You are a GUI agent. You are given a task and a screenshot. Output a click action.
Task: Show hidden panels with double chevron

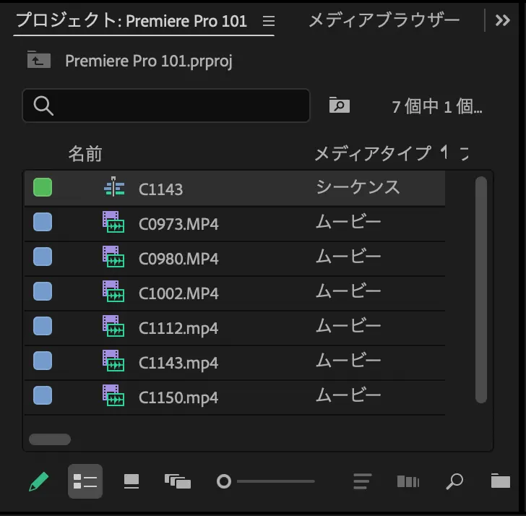[503, 20]
